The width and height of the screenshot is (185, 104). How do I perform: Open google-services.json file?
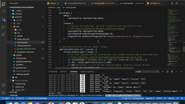coord(26,49)
